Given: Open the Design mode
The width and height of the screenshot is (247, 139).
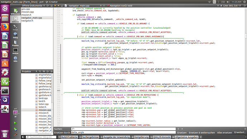Looking at the screenshot, I should coord(15,28).
